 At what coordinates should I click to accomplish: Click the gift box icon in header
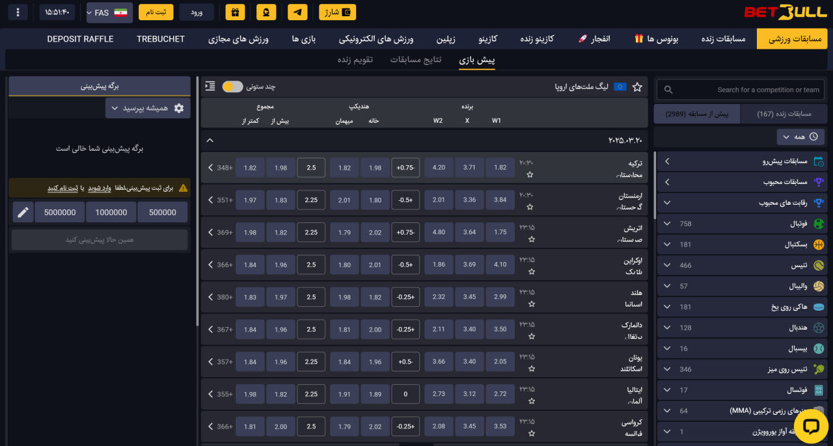point(235,12)
